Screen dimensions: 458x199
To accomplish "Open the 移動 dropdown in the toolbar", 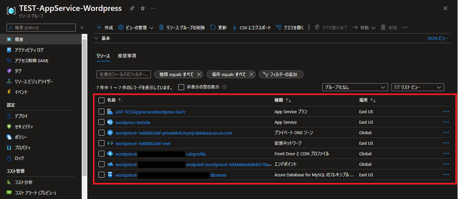I will click(x=364, y=28).
